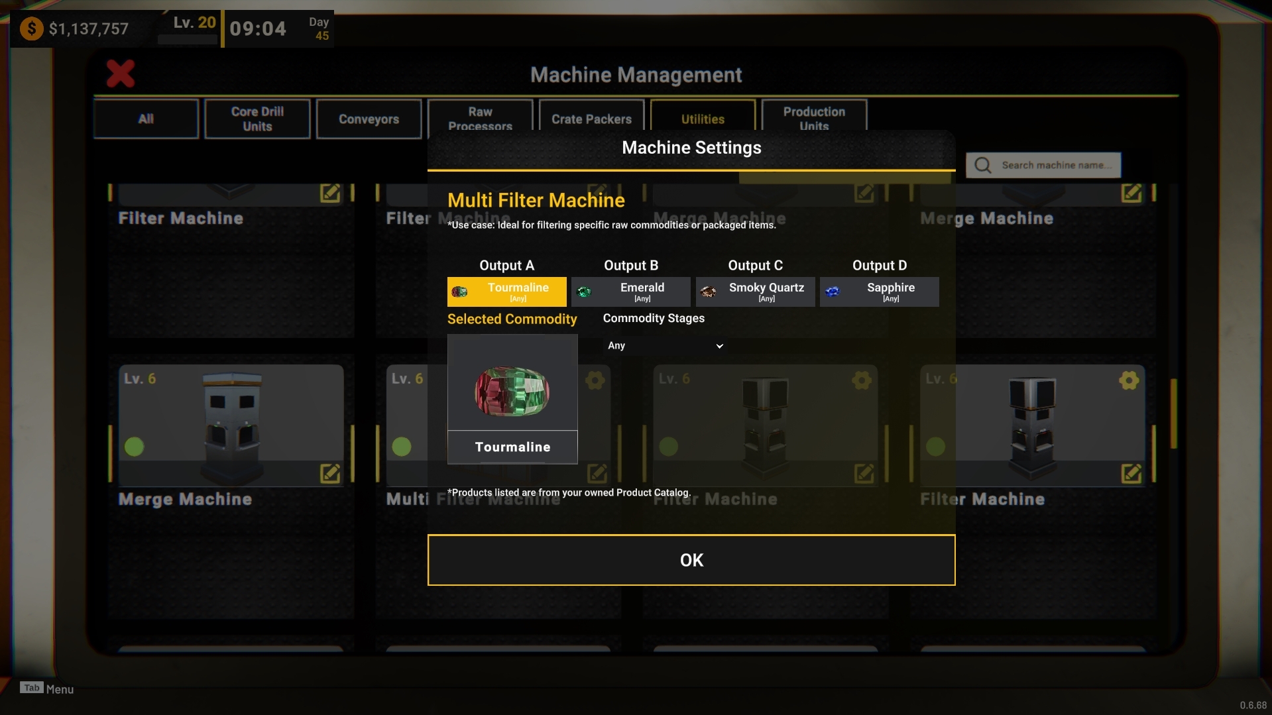This screenshot has width=1272, height=715.
Task: Click the "0.6.68" version number
Action: (x=1253, y=706)
